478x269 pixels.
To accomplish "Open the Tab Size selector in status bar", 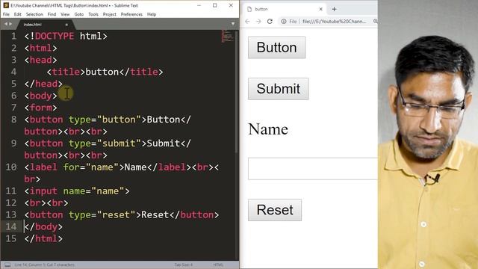I will point(183,265).
